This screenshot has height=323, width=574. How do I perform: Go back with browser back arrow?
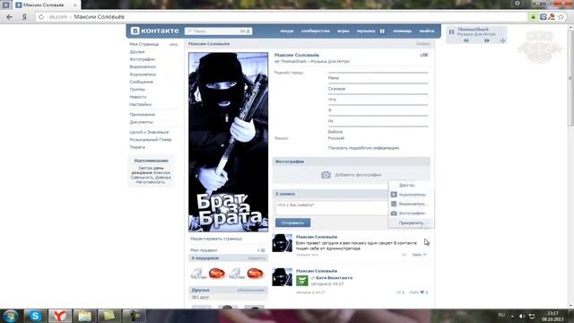click(10, 17)
